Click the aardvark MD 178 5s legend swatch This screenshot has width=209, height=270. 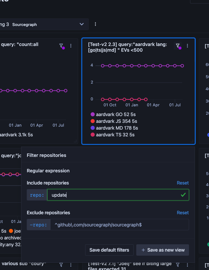coord(93,128)
